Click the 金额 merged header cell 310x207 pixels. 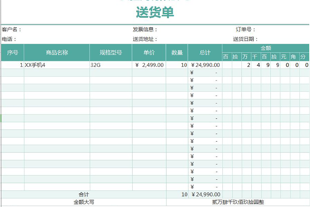point(266,48)
